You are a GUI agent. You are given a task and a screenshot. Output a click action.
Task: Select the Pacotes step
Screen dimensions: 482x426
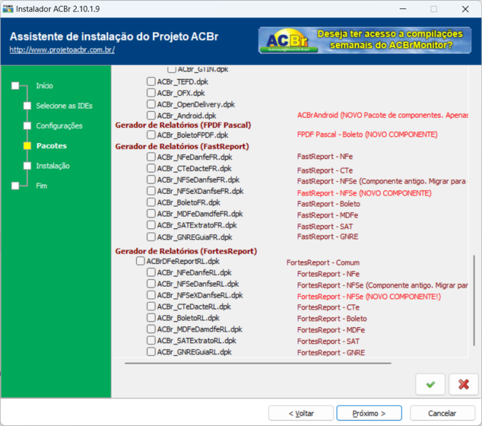click(51, 146)
